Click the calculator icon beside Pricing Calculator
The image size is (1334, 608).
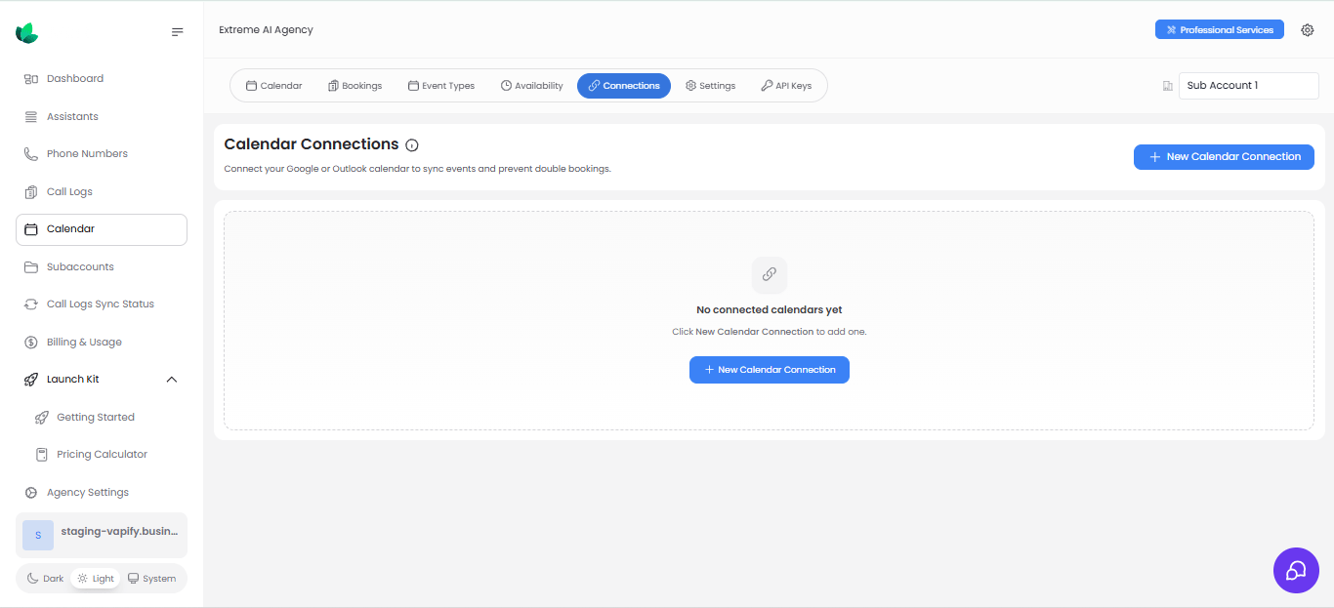point(41,455)
